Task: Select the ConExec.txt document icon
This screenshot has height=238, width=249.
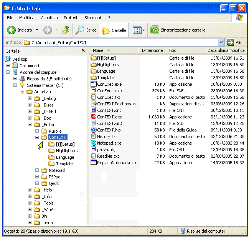Action: pos(94,97)
